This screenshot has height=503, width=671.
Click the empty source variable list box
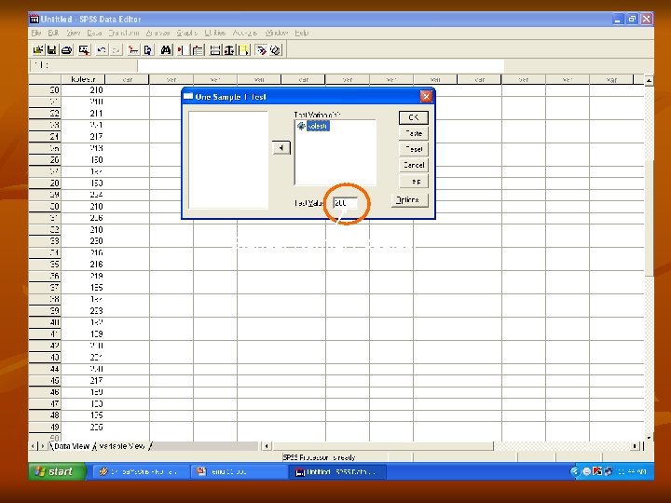click(228, 160)
